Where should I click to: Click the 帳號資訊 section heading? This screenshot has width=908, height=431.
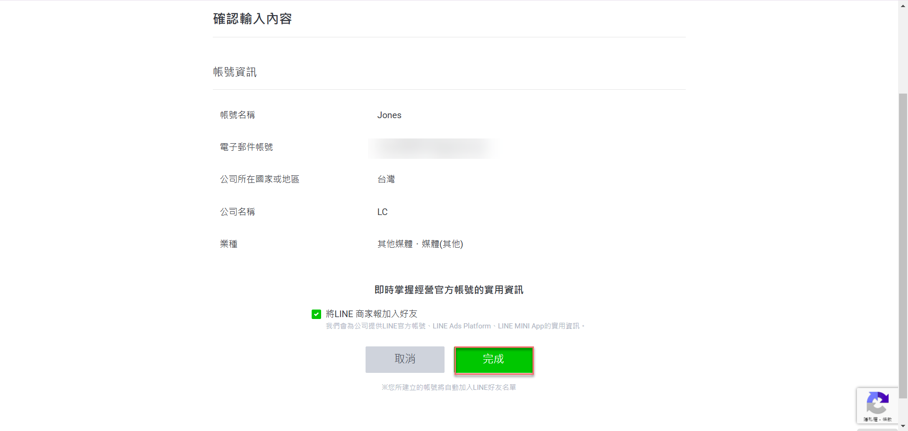coord(235,72)
